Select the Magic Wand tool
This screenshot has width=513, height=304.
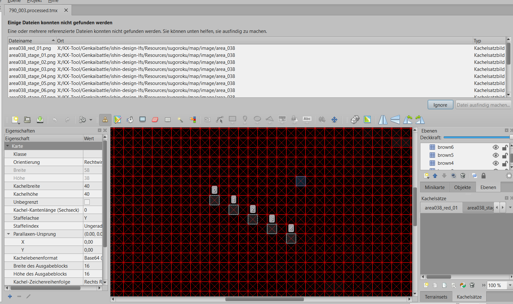[x=180, y=120]
